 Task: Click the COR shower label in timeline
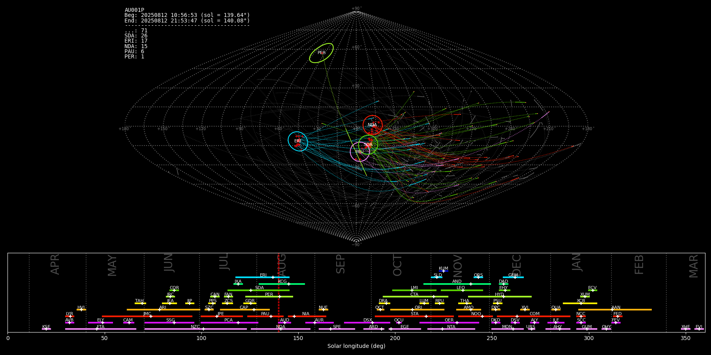(174, 288)
